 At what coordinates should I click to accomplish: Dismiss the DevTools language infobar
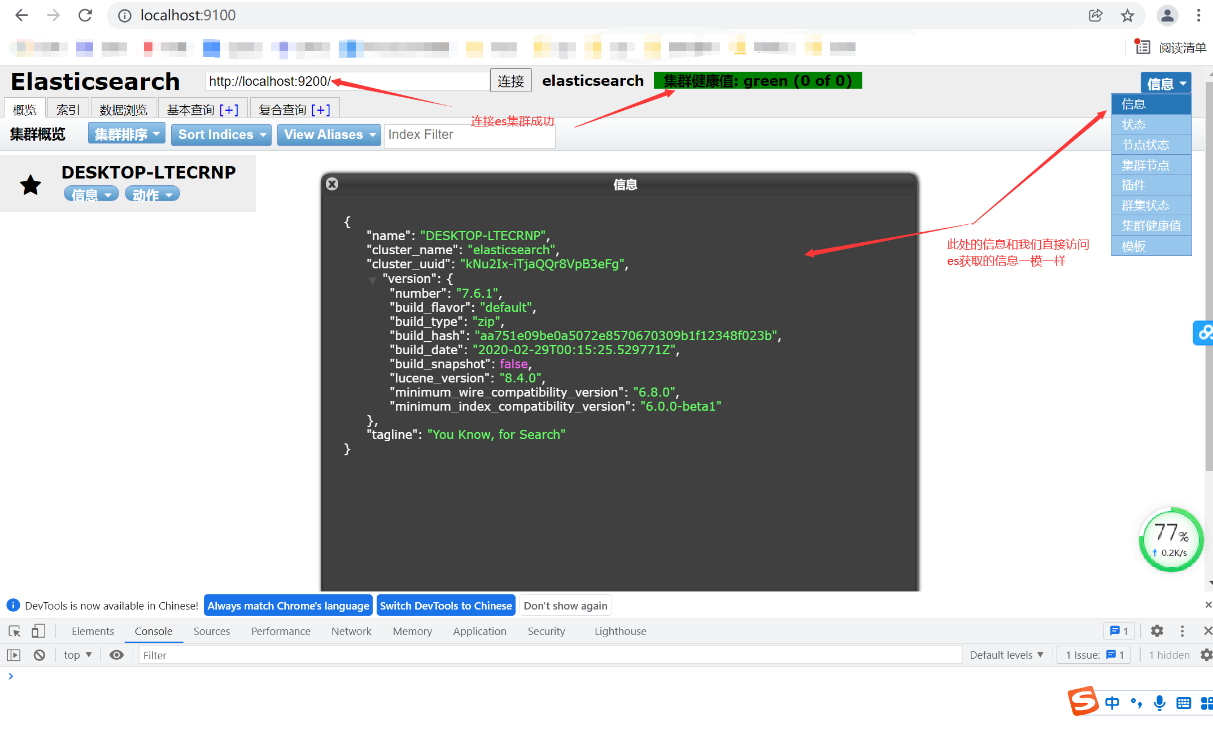pyautogui.click(x=1208, y=605)
